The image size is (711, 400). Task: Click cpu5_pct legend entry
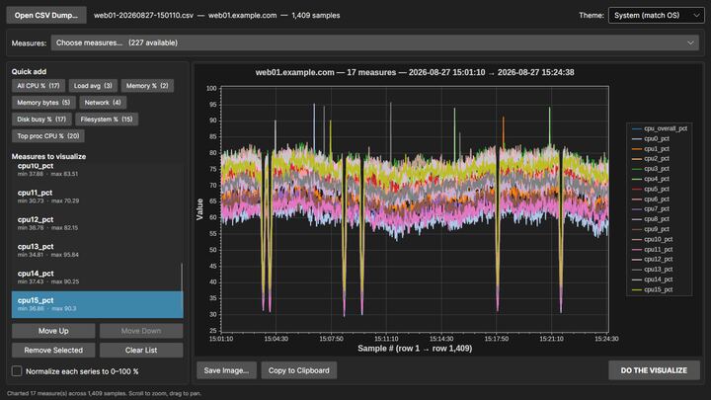651,189
